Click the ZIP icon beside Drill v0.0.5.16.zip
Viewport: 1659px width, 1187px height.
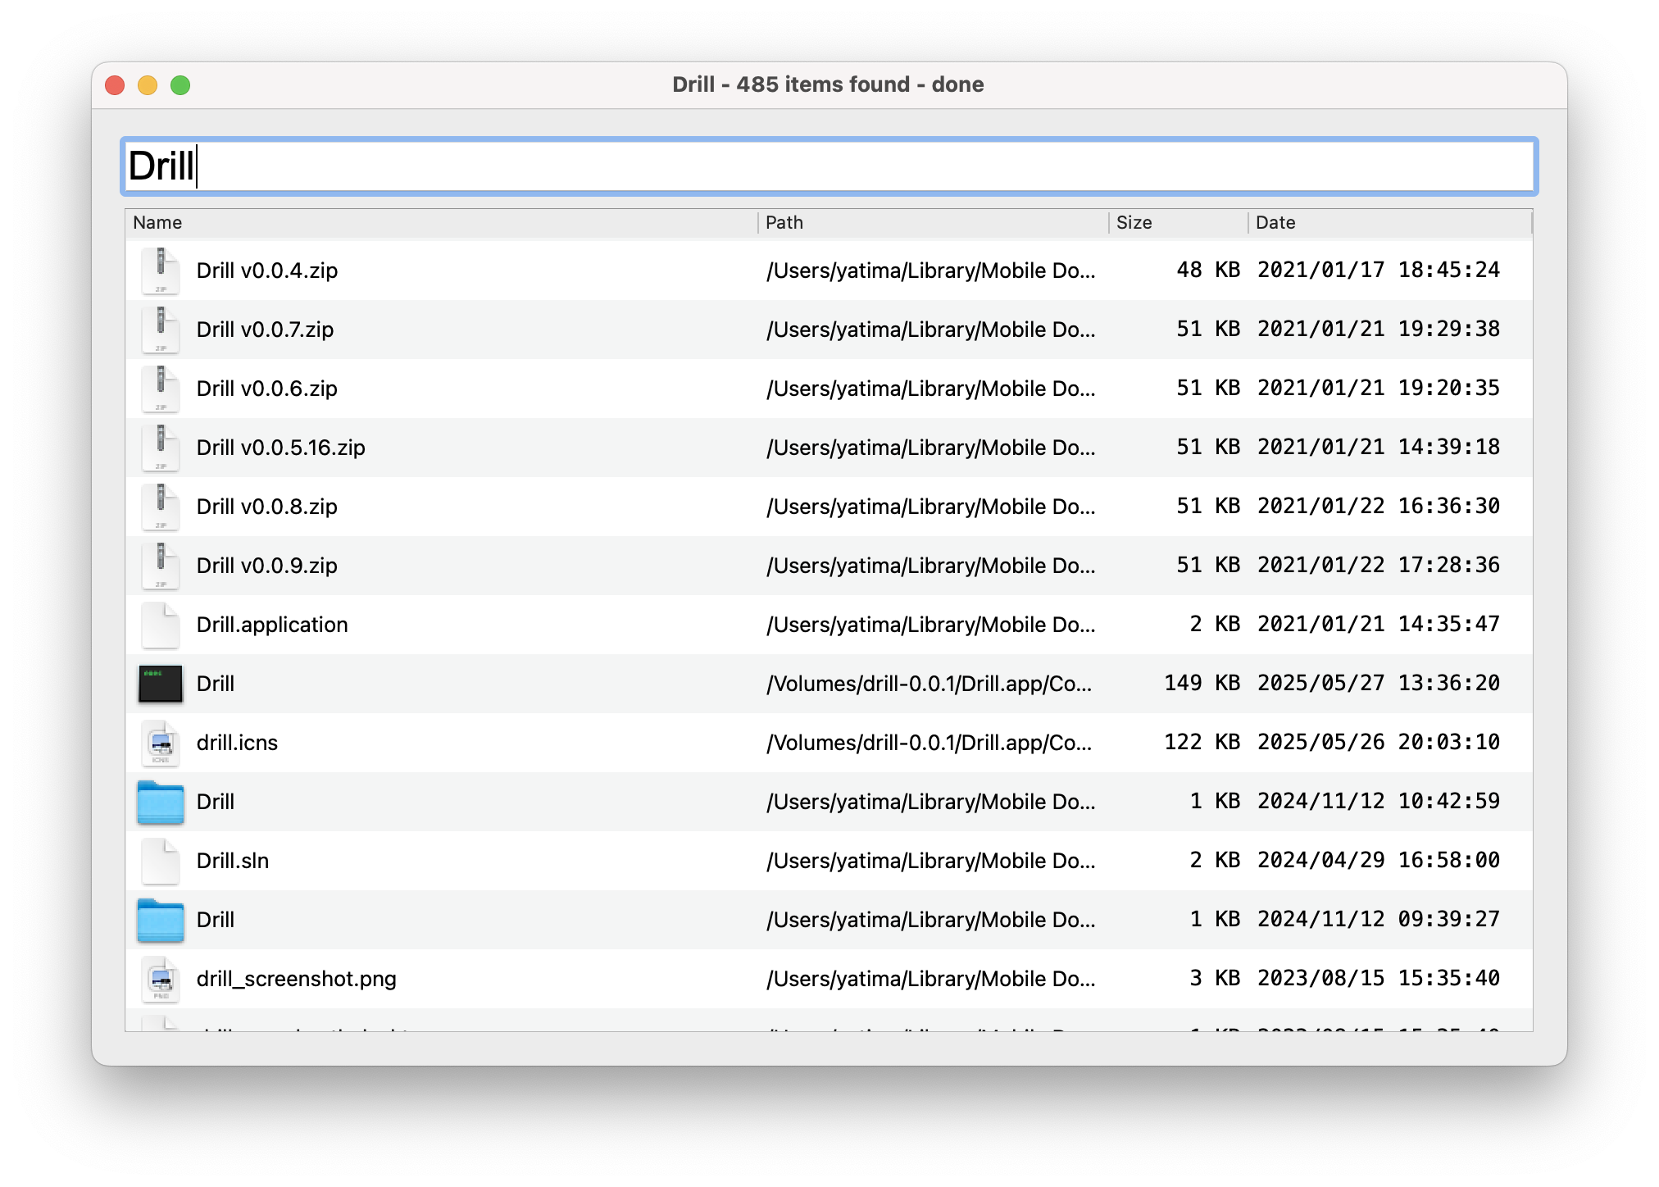tap(161, 448)
